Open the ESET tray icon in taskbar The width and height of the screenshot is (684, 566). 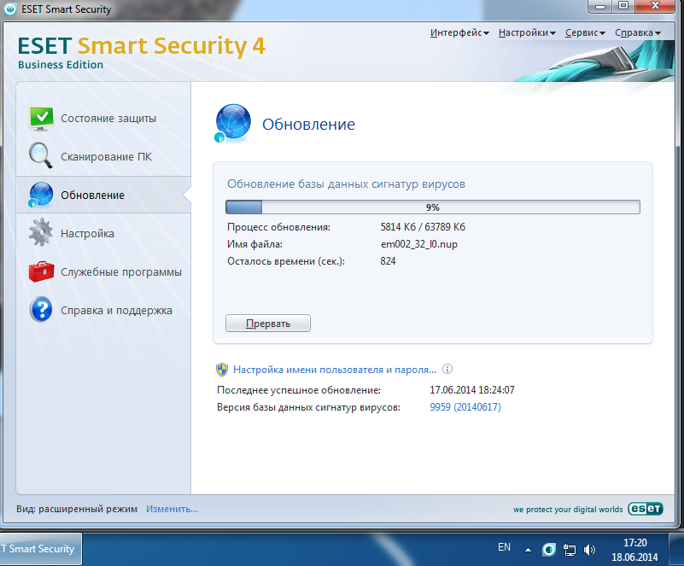(x=549, y=550)
